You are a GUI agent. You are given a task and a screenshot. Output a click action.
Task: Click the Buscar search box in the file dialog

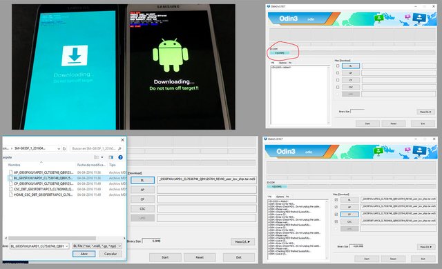click(96, 148)
